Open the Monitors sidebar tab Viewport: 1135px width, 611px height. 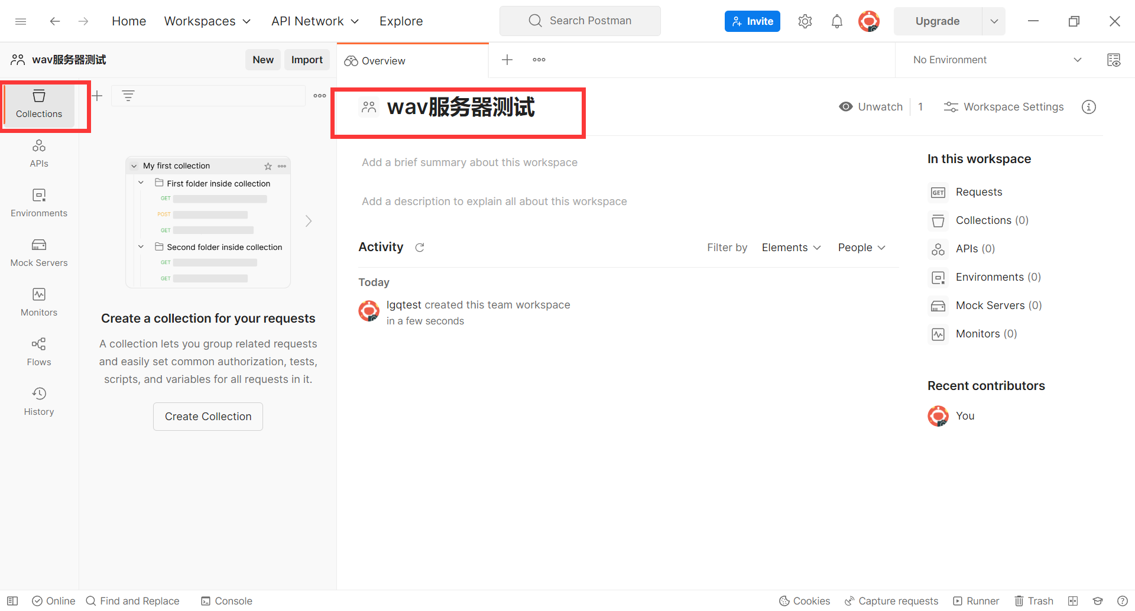pos(39,303)
